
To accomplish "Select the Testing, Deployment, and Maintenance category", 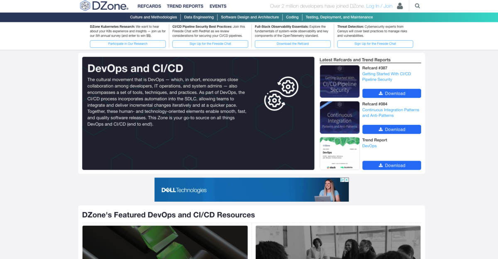I will pos(339,17).
